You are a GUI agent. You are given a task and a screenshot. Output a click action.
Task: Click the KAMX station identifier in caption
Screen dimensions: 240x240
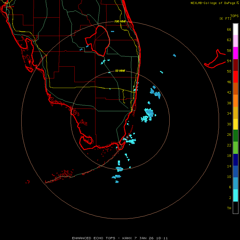[x=127, y=238]
